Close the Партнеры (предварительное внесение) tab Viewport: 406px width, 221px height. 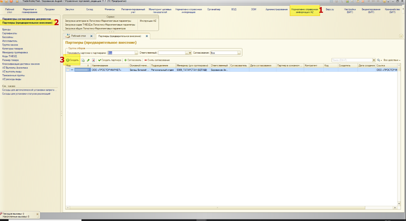[x=147, y=36]
